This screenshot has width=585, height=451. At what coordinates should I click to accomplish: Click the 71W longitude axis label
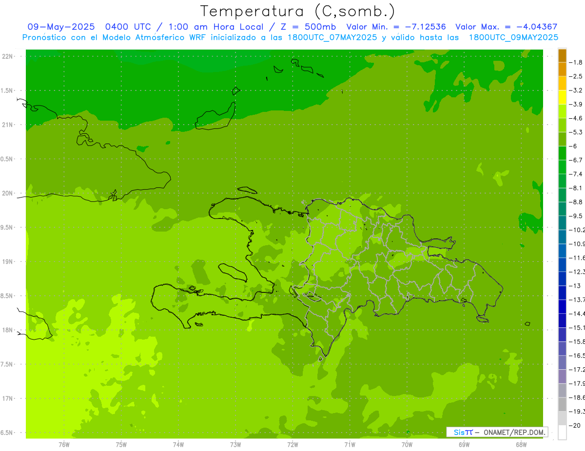point(350,444)
